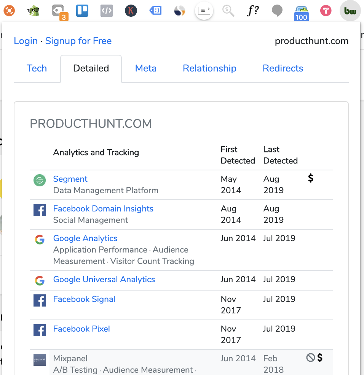The height and width of the screenshot is (375, 364).
Task: Click the Last Detected column header
Action: 280,155
